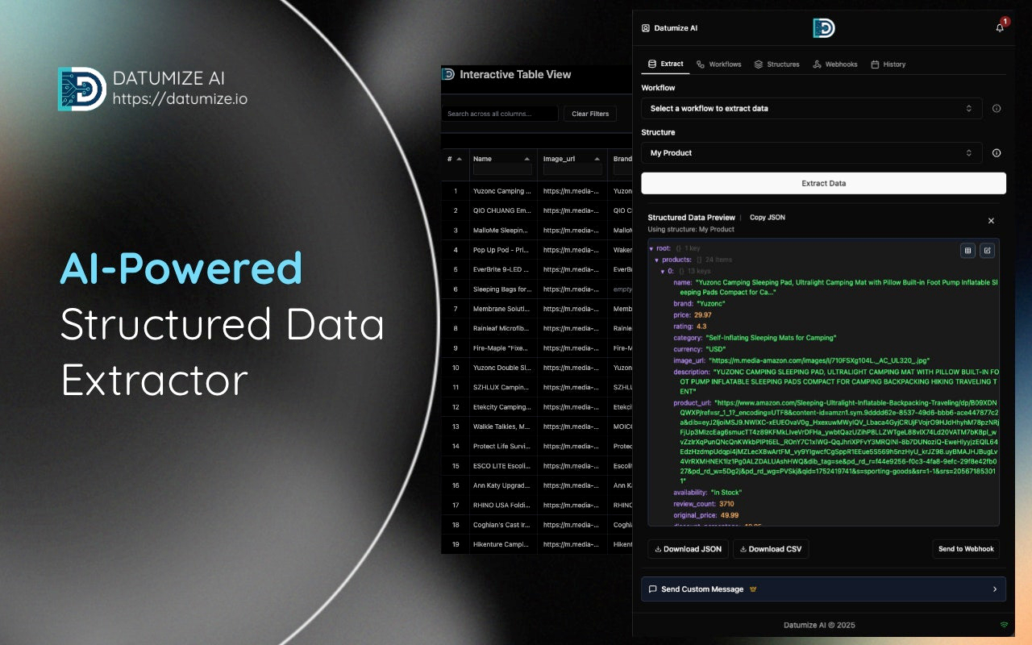Open table view icon in JSON preview

coord(968,251)
